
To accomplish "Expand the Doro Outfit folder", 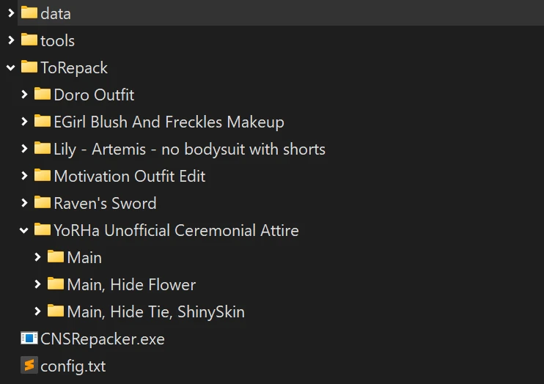I will coord(24,95).
